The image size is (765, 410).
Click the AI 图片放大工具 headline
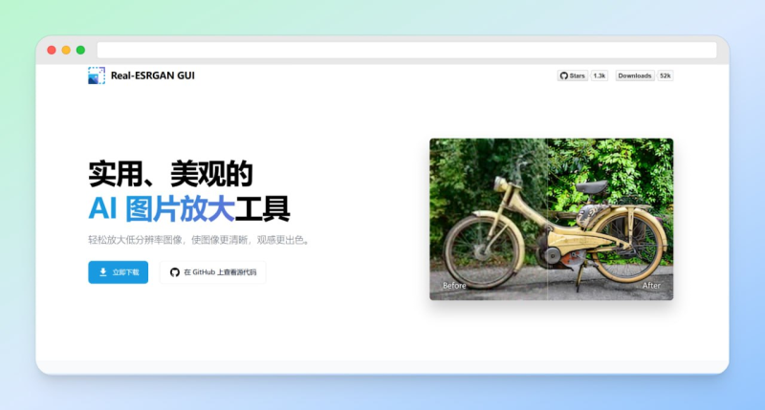(x=188, y=208)
